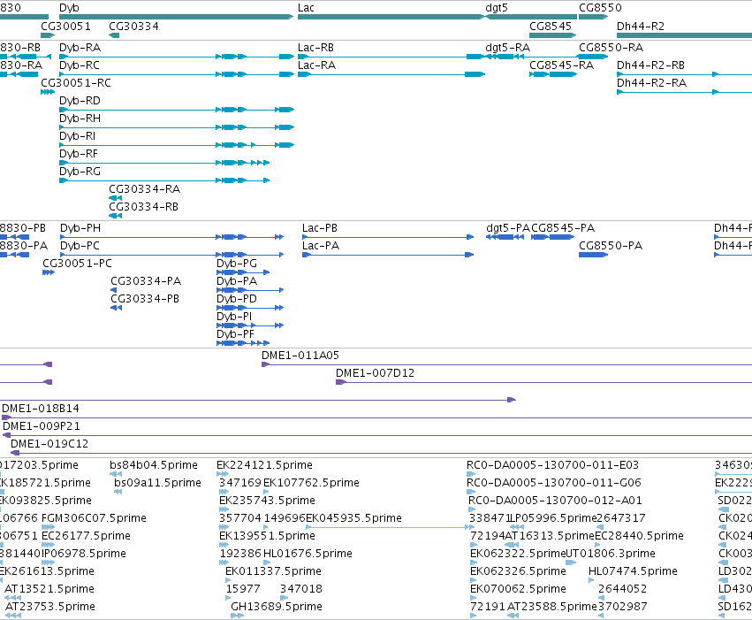Select EST EK235743.5prime
Image resolution: width=752 pixels, height=620 pixels.
tap(267, 501)
